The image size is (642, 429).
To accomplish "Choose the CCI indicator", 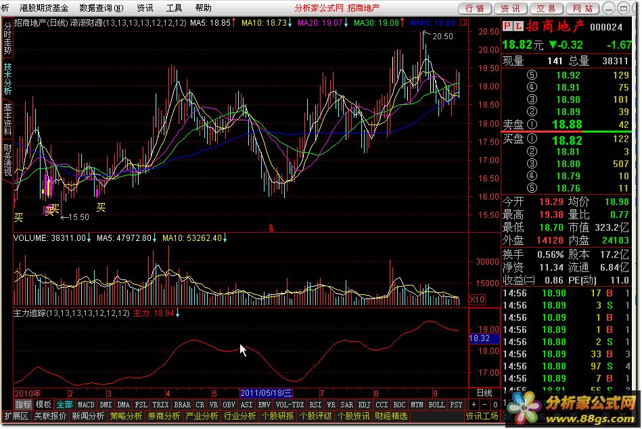I will point(382,405).
